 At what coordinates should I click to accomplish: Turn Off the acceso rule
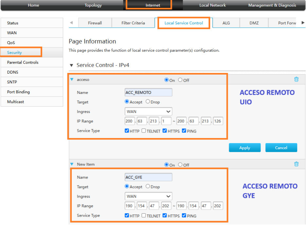(180, 80)
